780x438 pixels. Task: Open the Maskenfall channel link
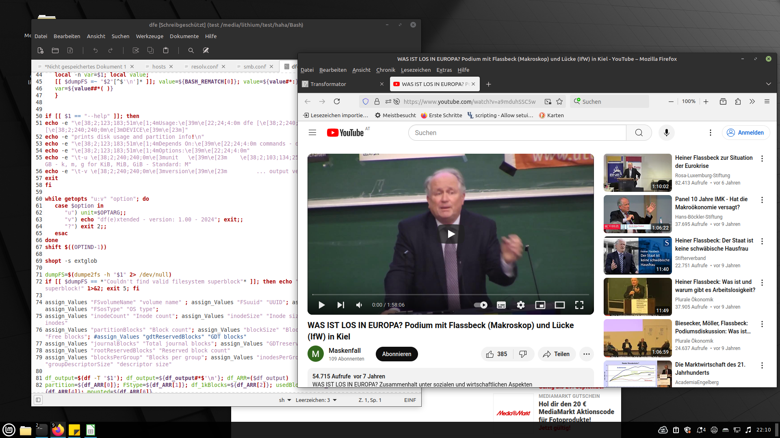344,350
